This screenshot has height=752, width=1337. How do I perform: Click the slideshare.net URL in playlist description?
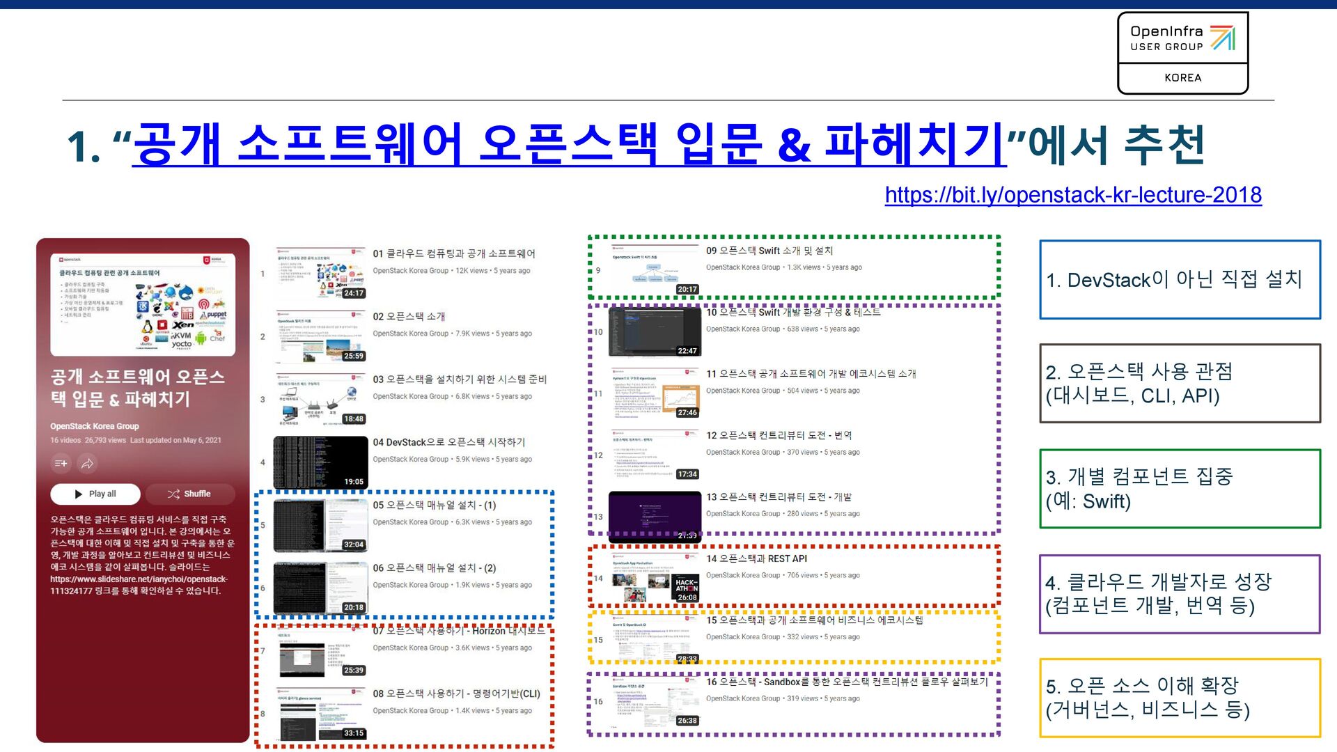139,585
